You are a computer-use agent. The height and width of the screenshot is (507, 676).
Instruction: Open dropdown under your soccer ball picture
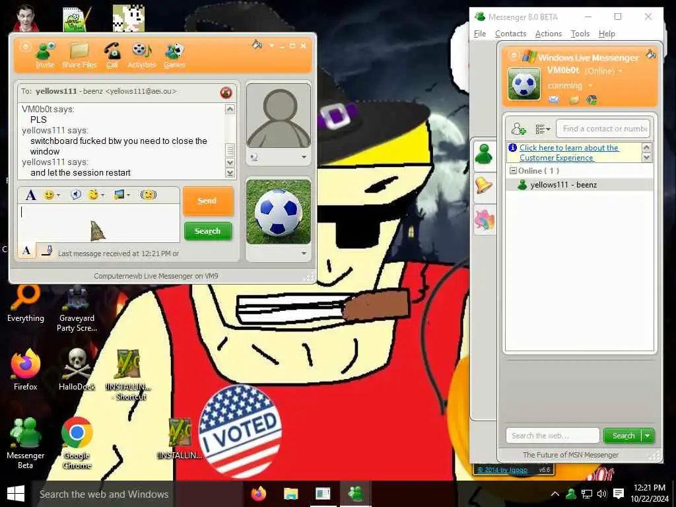(304, 253)
